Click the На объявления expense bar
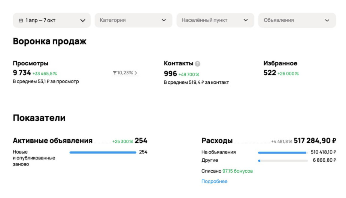 (x=283, y=152)
